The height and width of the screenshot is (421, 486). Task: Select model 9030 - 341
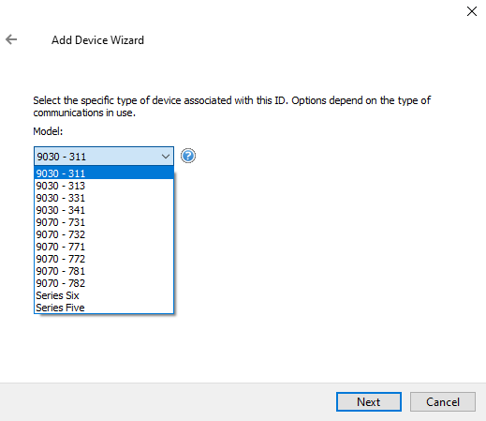pyautogui.click(x=104, y=210)
